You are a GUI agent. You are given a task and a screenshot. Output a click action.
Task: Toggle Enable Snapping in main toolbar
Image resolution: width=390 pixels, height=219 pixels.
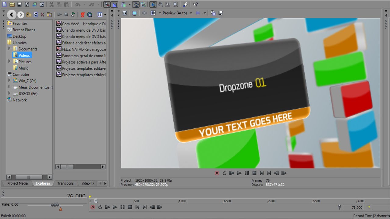tap(107, 5)
